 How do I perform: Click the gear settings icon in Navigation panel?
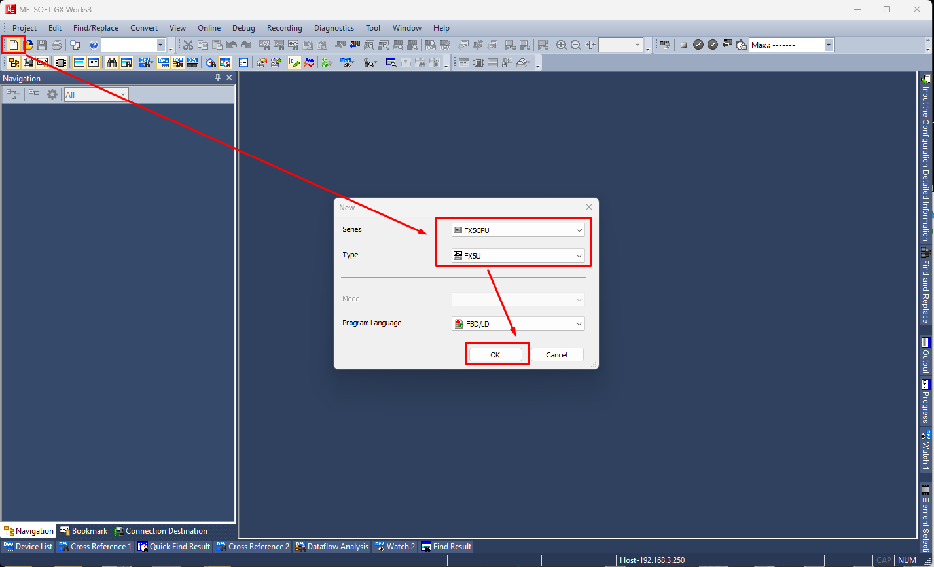52,95
